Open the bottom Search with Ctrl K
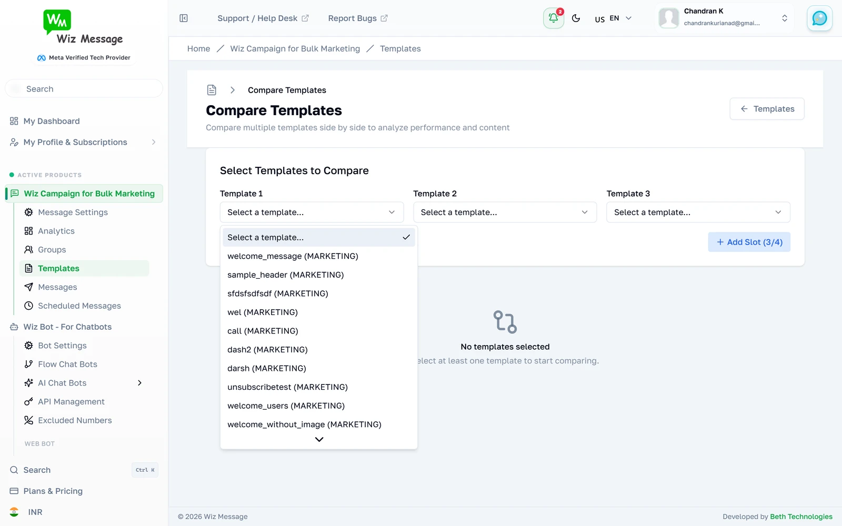 coord(84,470)
